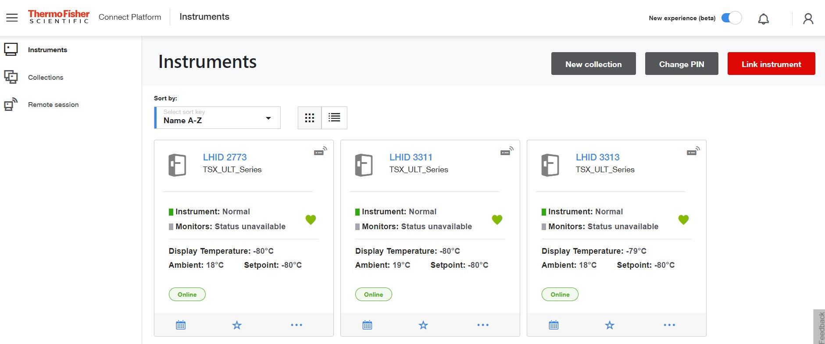This screenshot has width=825, height=344.
Task: Open the notifications bell
Action: [x=764, y=19]
